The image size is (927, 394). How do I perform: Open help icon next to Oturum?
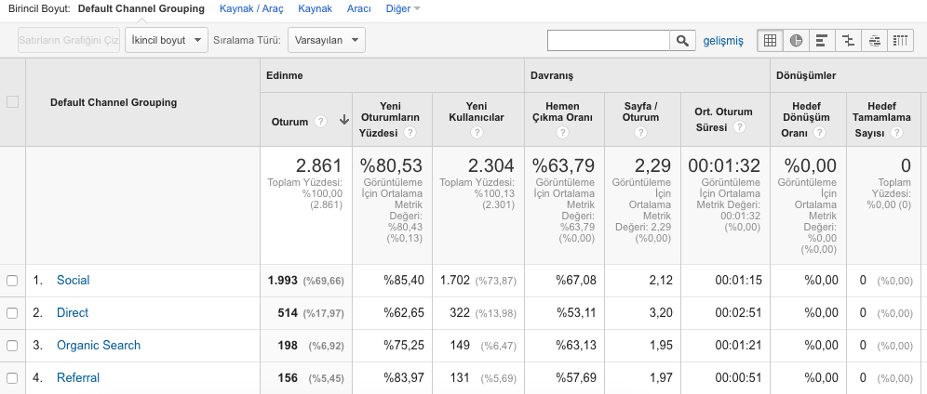click(320, 122)
